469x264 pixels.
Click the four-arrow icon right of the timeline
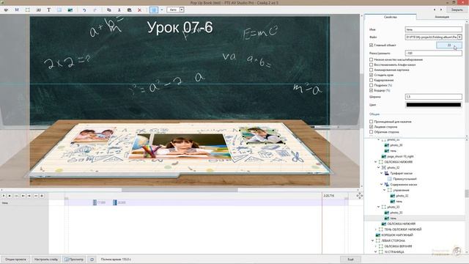pos(360,196)
